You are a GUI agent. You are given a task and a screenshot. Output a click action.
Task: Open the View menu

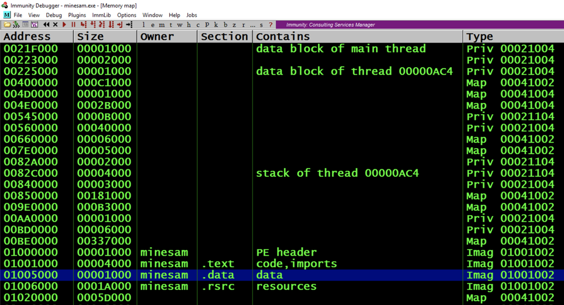(x=34, y=15)
